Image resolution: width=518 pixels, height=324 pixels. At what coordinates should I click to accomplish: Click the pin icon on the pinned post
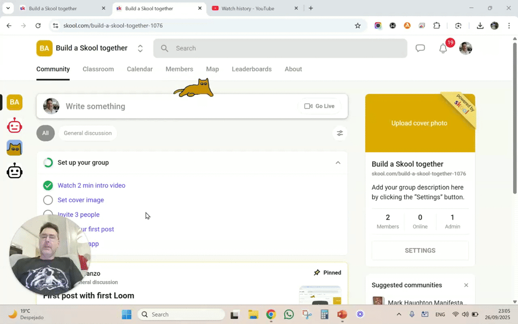[317, 272]
